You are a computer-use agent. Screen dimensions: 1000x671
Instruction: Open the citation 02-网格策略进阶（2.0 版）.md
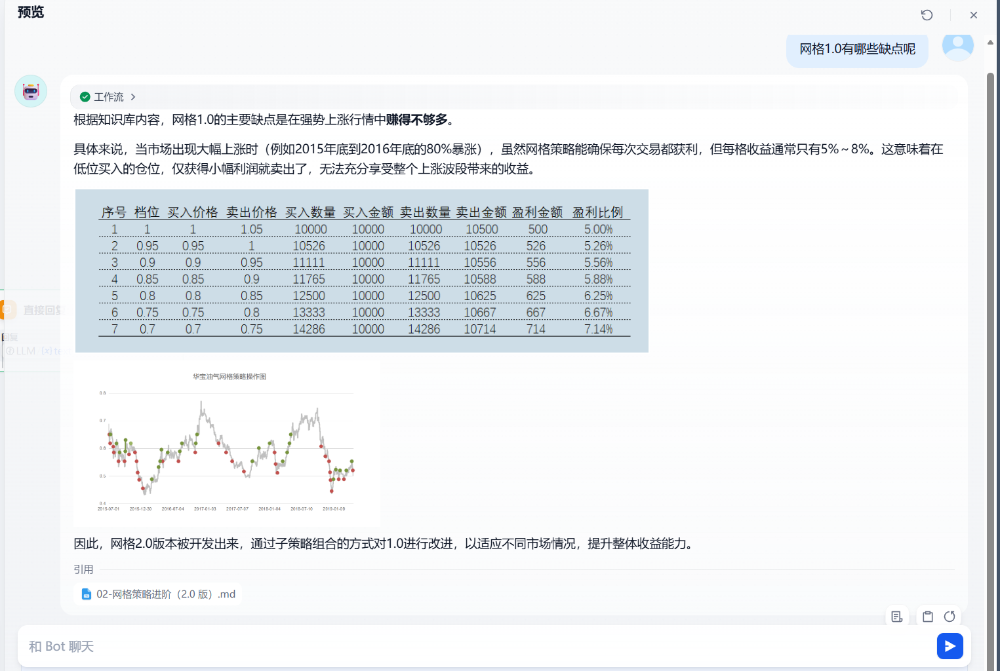pyautogui.click(x=164, y=594)
